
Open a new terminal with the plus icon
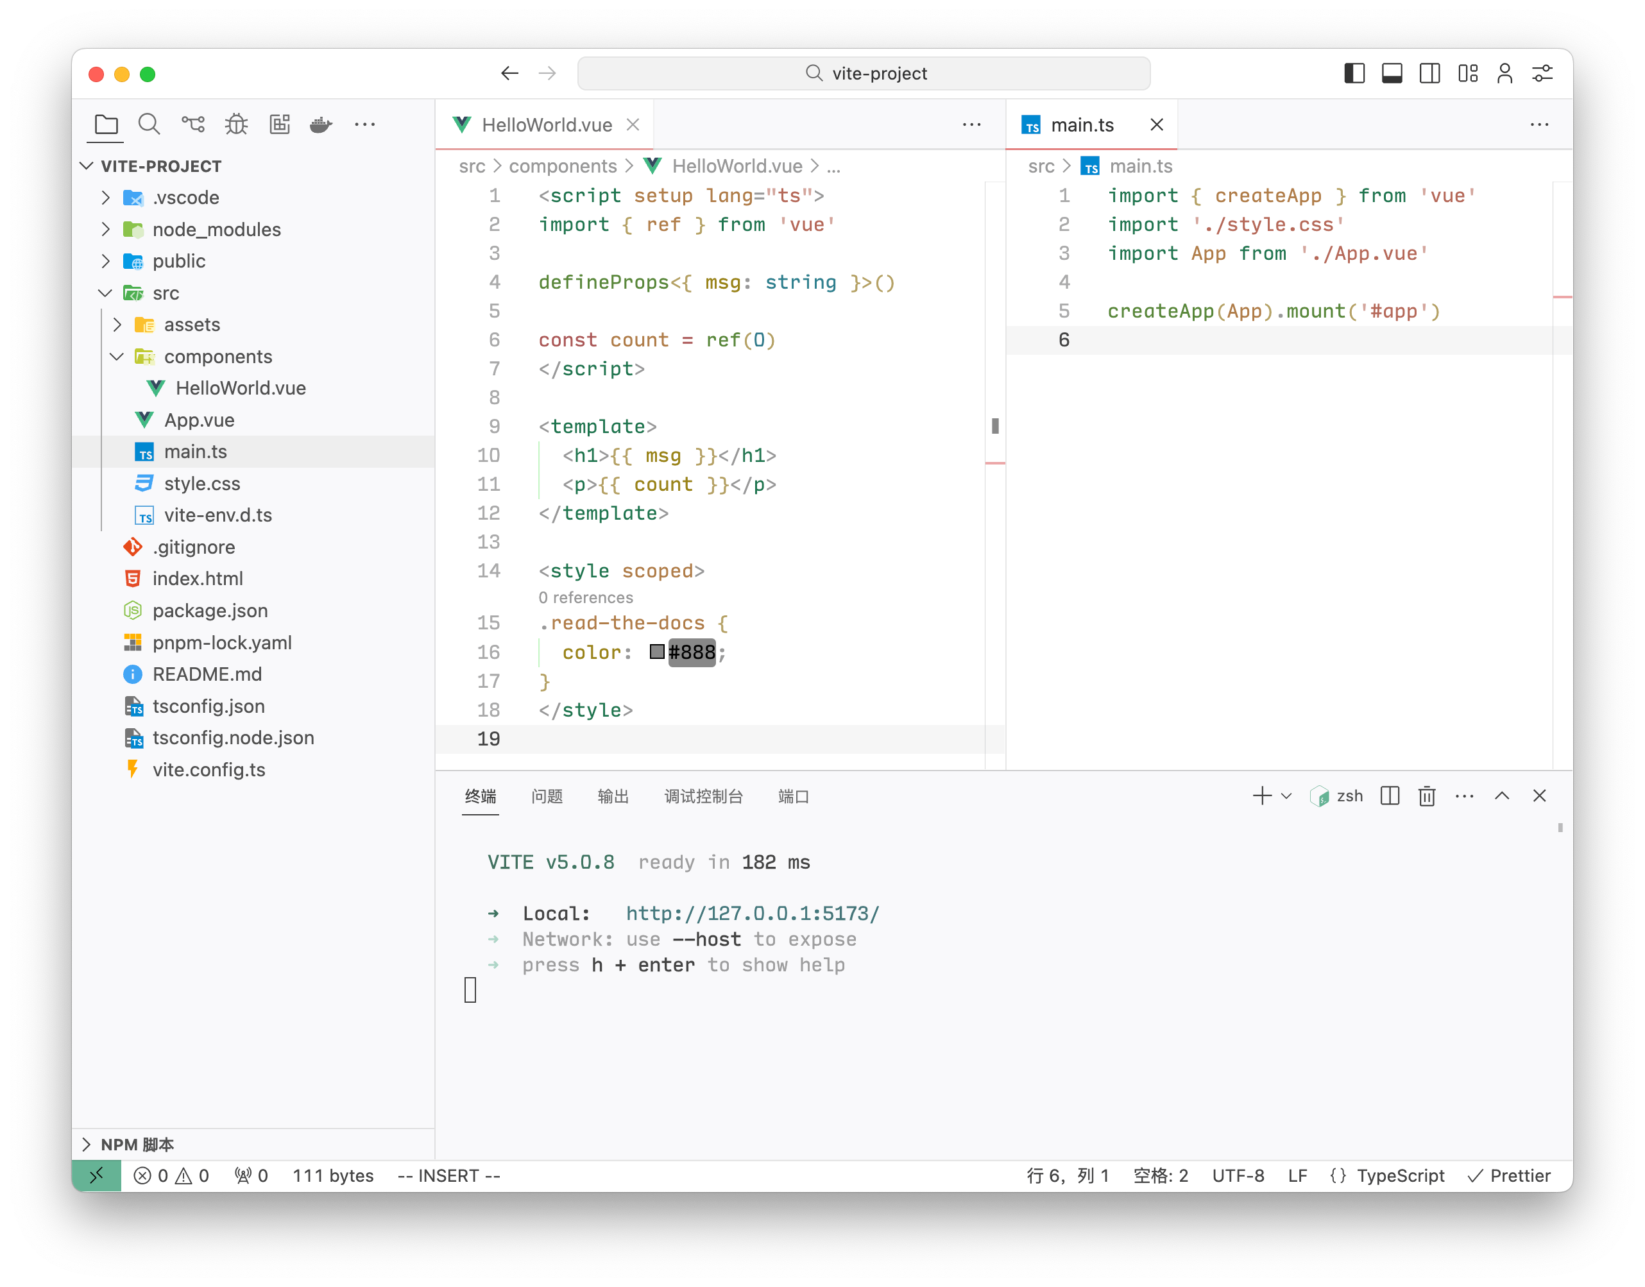[x=1261, y=796]
